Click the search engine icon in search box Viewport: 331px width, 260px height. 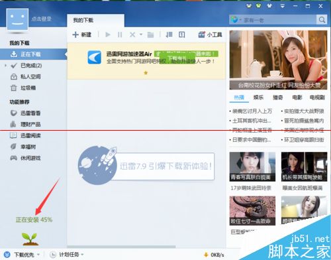coord(234,20)
